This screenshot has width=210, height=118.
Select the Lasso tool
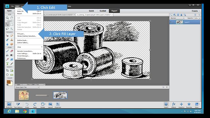7,29
